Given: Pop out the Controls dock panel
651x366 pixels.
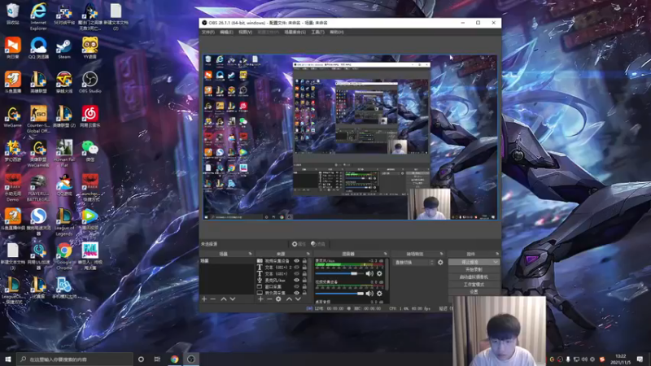Looking at the screenshot, I should [497, 254].
